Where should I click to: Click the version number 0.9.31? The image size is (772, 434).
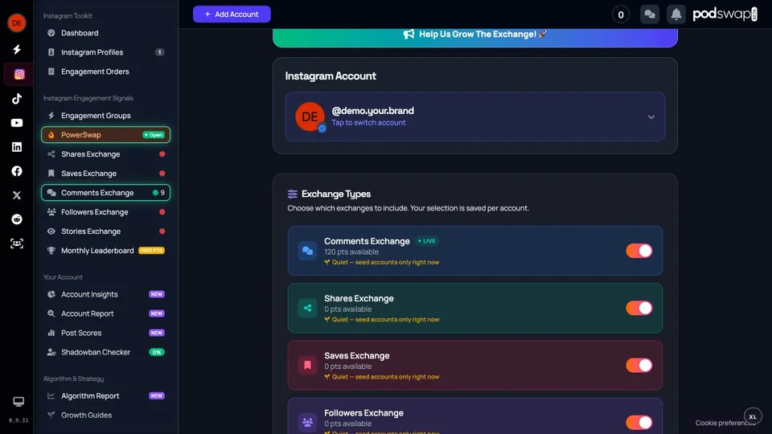18,420
